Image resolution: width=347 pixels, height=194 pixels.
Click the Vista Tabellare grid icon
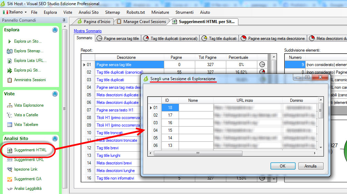pos(10,125)
